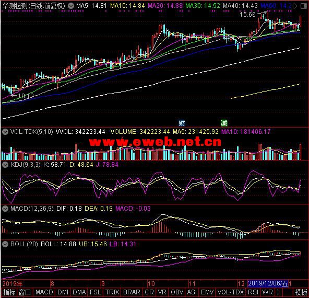The width and height of the screenshot is (309, 298).
Task: Click the BOLL: 14.88 value
Action: pyautogui.click(x=58, y=244)
